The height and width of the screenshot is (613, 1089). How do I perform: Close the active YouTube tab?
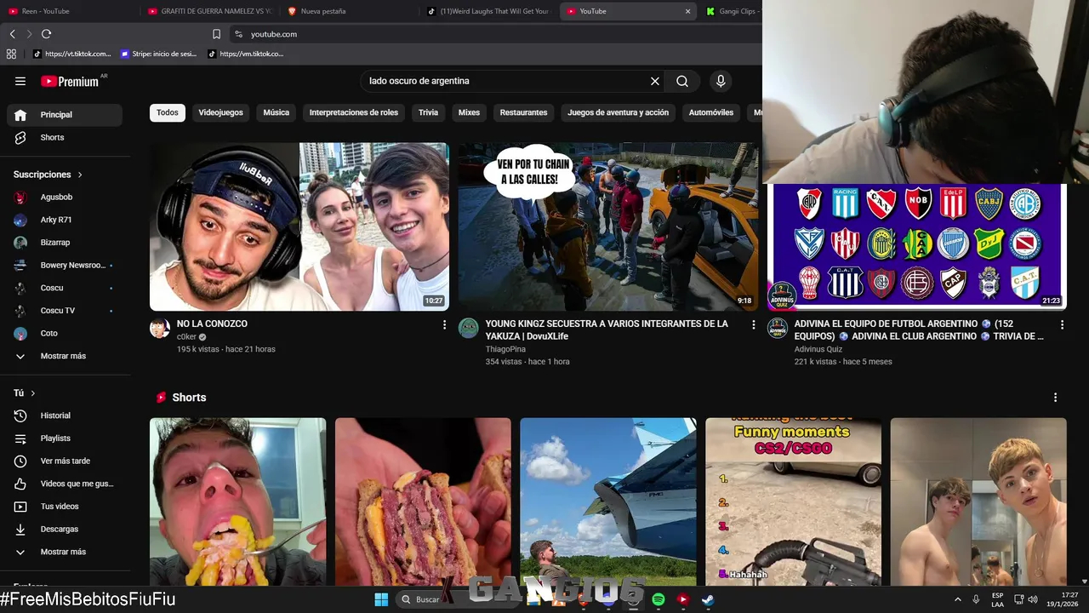pyautogui.click(x=687, y=11)
